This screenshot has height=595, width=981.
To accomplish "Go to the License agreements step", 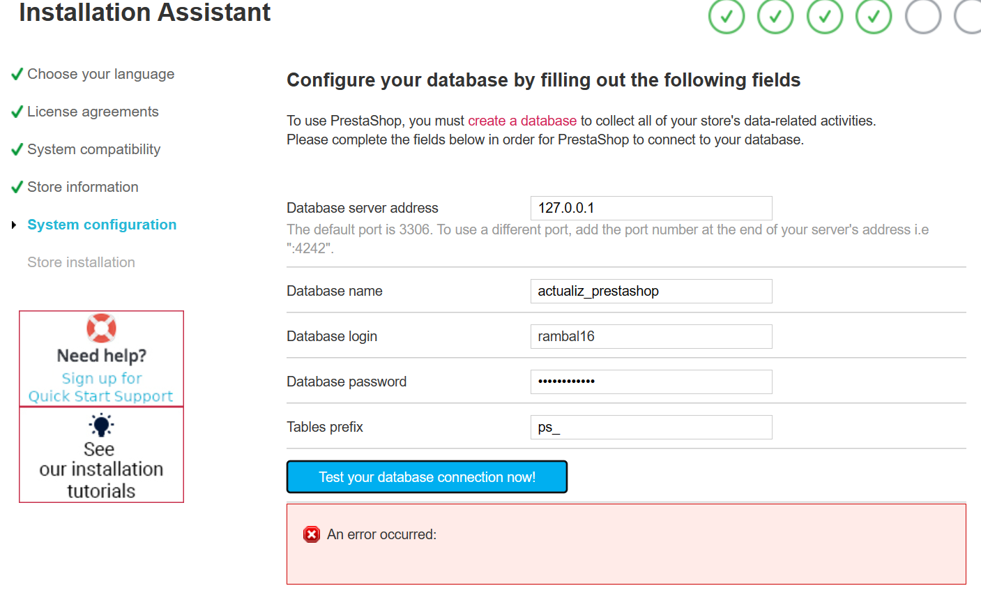I will pyautogui.click(x=93, y=112).
